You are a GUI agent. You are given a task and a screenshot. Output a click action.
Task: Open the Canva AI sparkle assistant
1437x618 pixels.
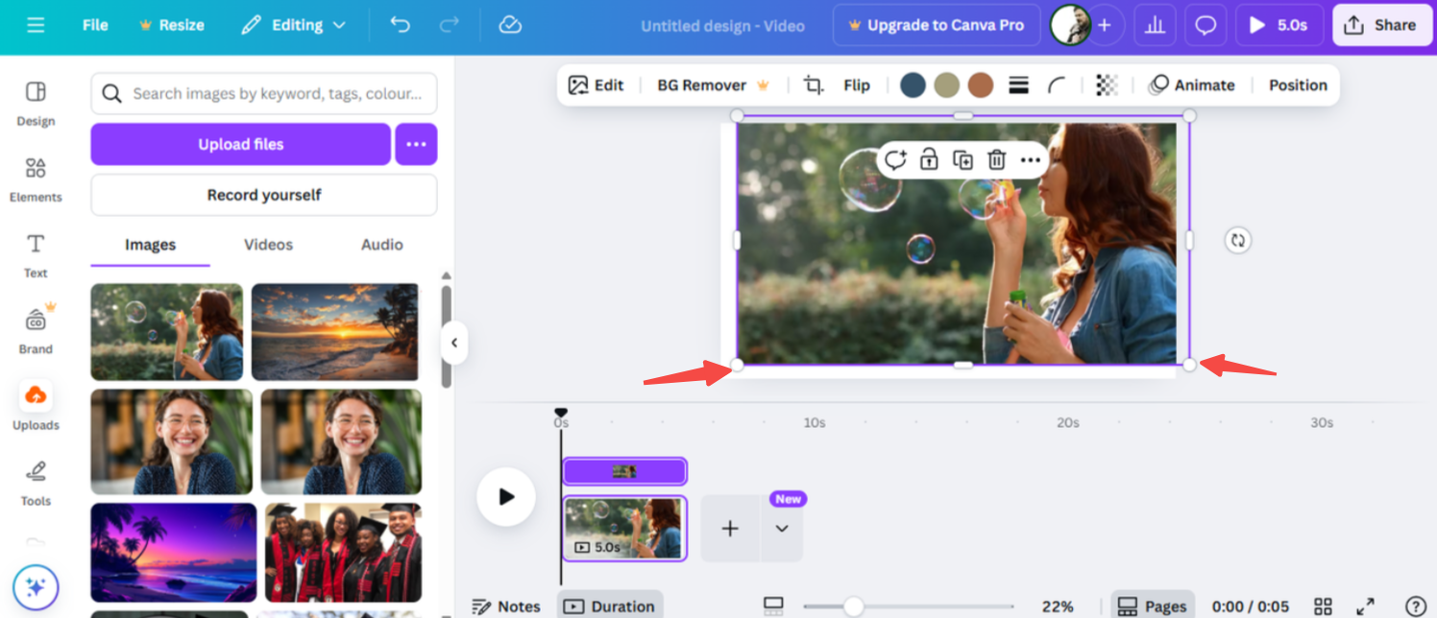coord(36,587)
